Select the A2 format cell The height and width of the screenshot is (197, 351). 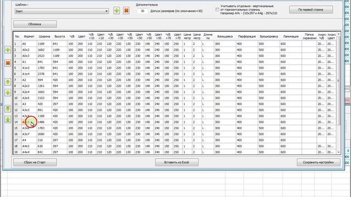(x=29, y=80)
